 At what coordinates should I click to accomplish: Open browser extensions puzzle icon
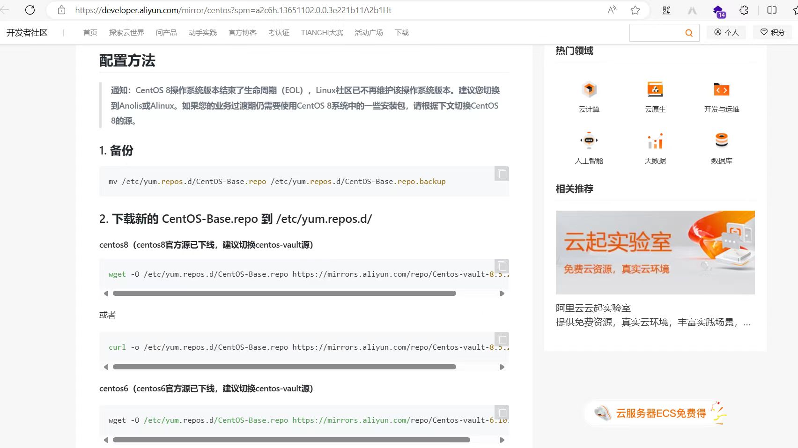click(x=744, y=10)
